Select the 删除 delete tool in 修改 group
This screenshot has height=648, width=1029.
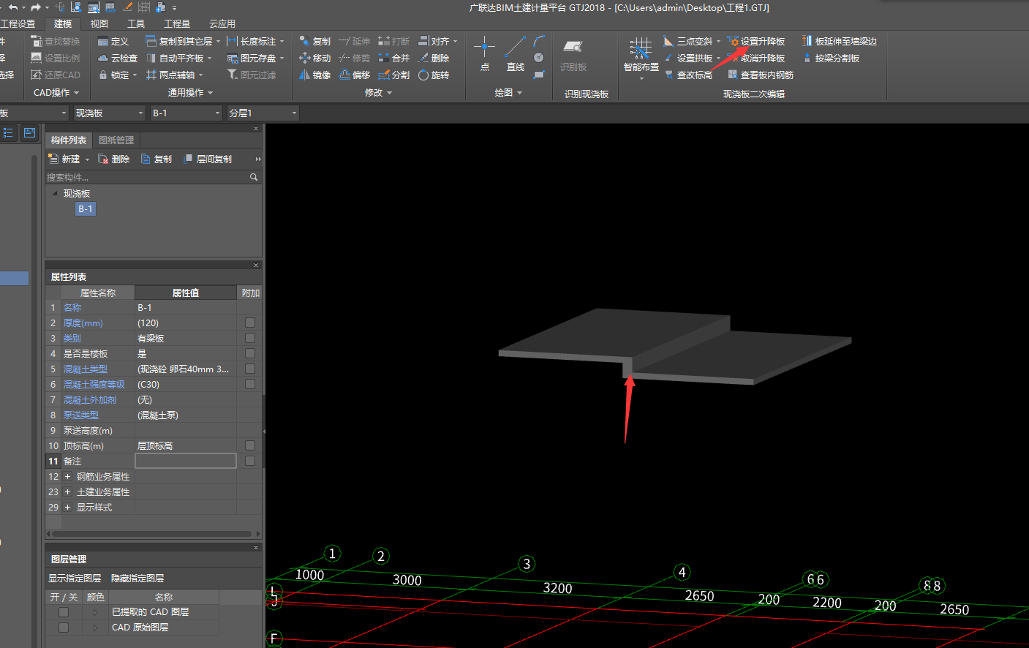434,59
